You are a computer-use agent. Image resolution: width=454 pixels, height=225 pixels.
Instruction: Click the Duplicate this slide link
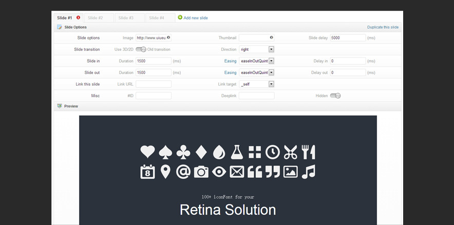point(383,27)
